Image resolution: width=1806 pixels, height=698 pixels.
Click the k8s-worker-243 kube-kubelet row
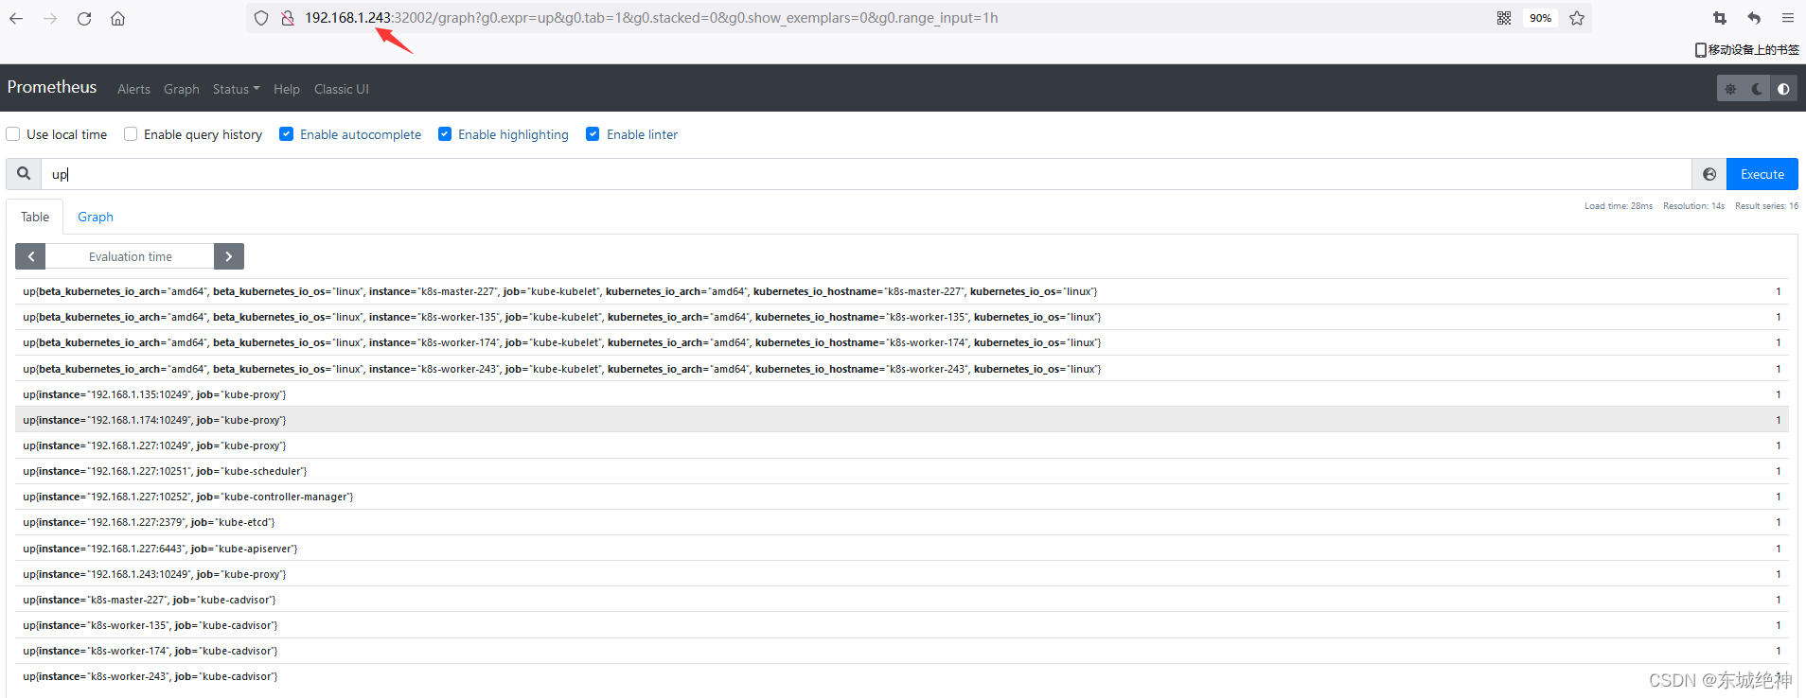[902, 369]
